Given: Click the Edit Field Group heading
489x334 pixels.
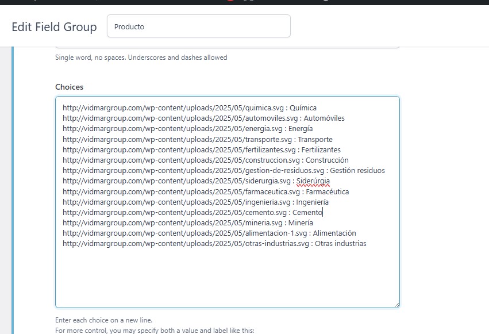Looking at the screenshot, I should [54, 27].
